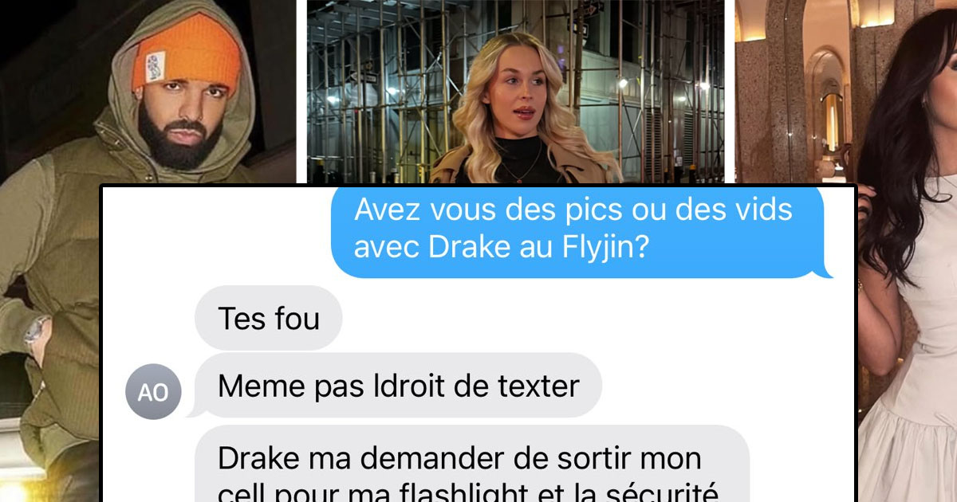Select the 'Tes fou' message bubble
Image resolution: width=957 pixels, height=502 pixels.
coord(269,318)
